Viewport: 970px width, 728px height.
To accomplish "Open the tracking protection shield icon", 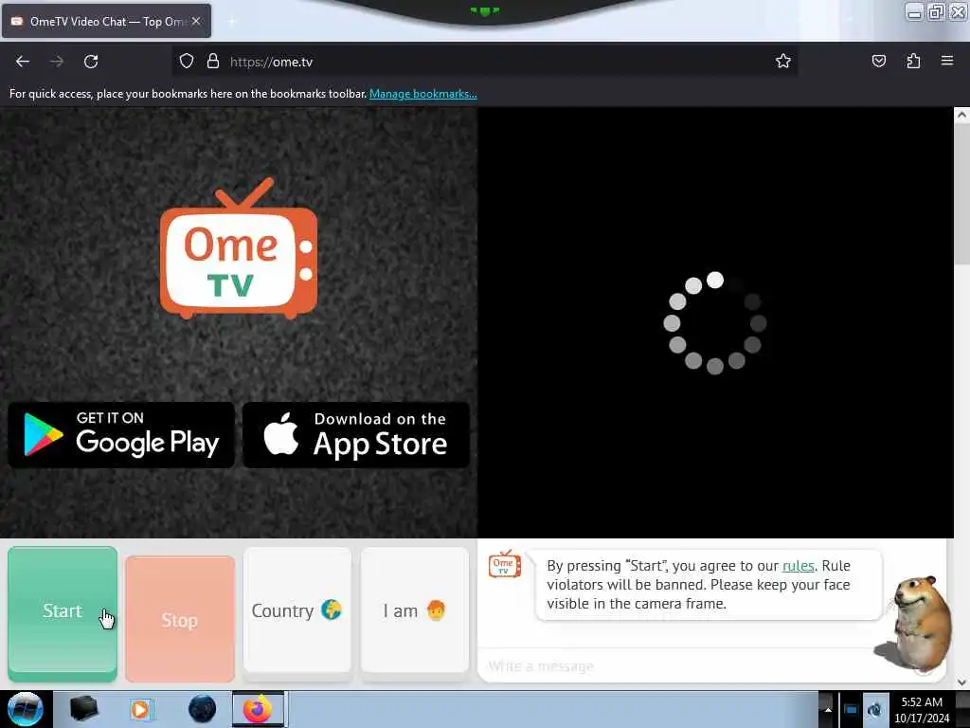I will [x=187, y=62].
